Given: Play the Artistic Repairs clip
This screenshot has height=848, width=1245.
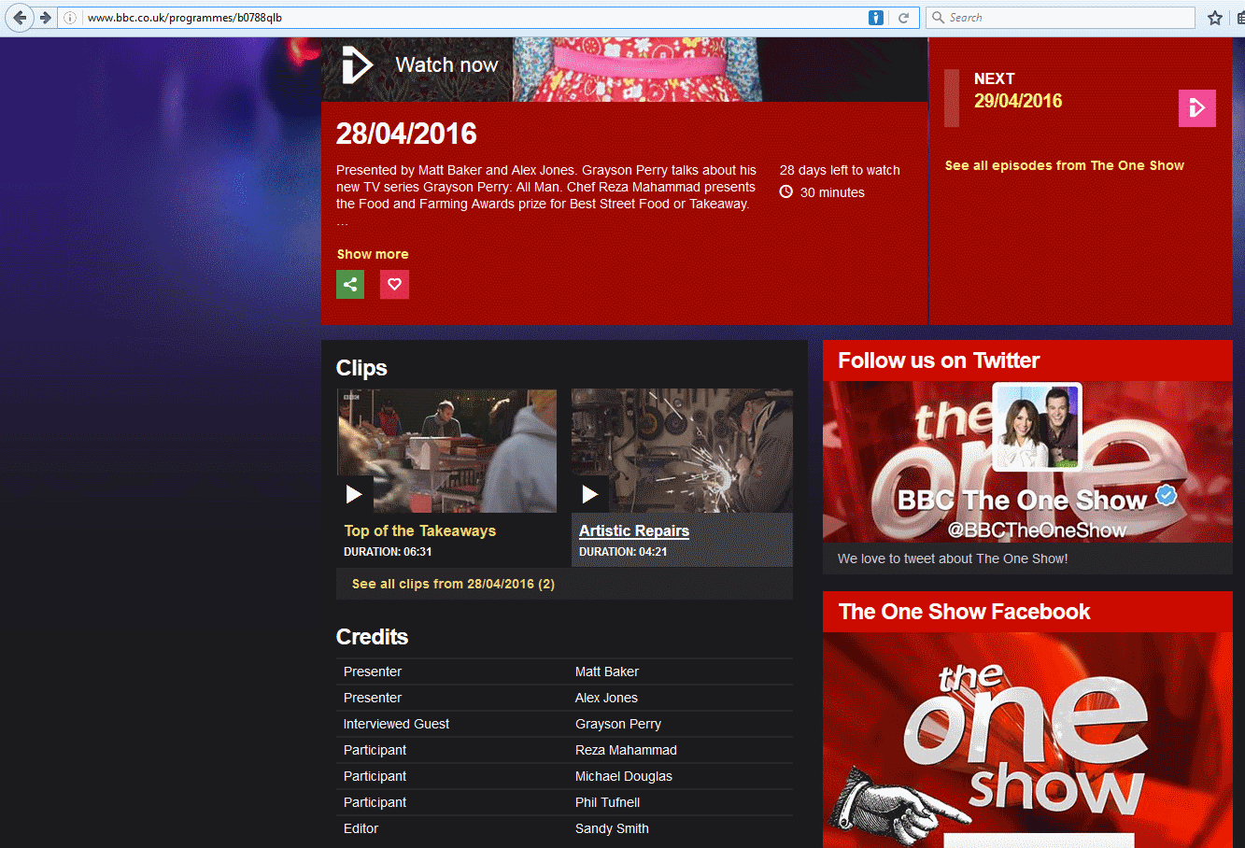Looking at the screenshot, I should [589, 494].
